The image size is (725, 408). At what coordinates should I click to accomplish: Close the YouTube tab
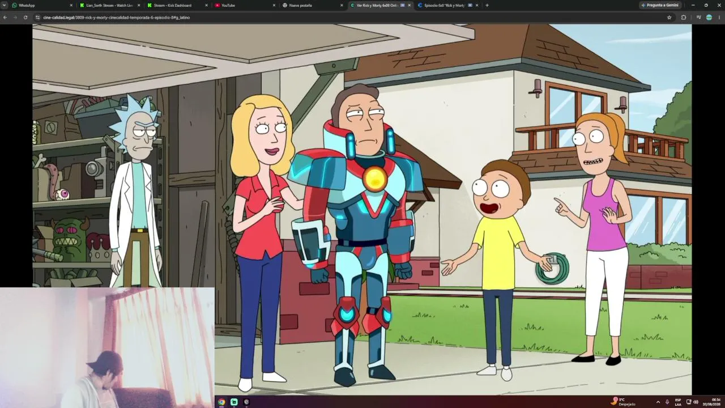[x=274, y=5]
